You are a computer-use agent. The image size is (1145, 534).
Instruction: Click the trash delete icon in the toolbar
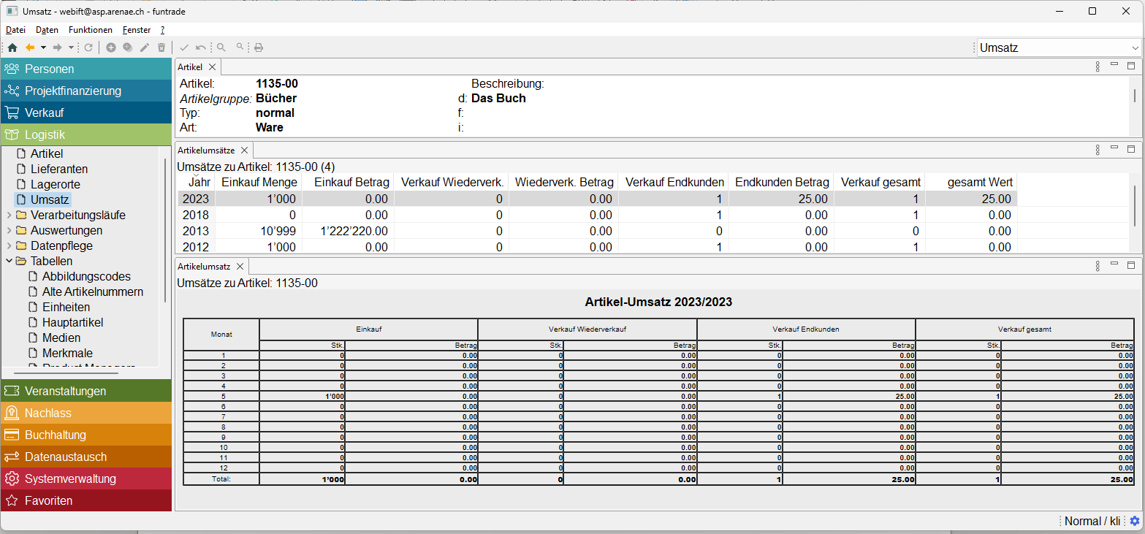coord(161,47)
